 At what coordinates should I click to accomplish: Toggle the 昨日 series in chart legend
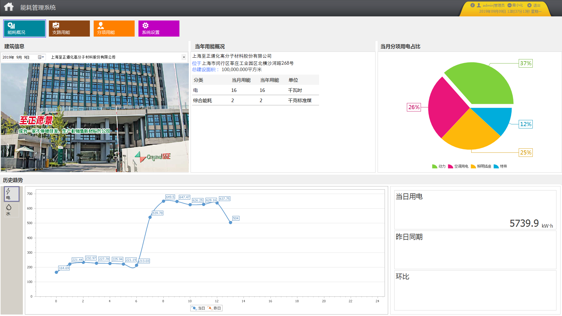click(x=214, y=308)
